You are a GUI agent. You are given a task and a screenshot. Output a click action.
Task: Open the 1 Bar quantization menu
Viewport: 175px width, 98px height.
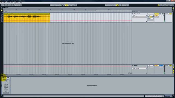coord(73,5)
